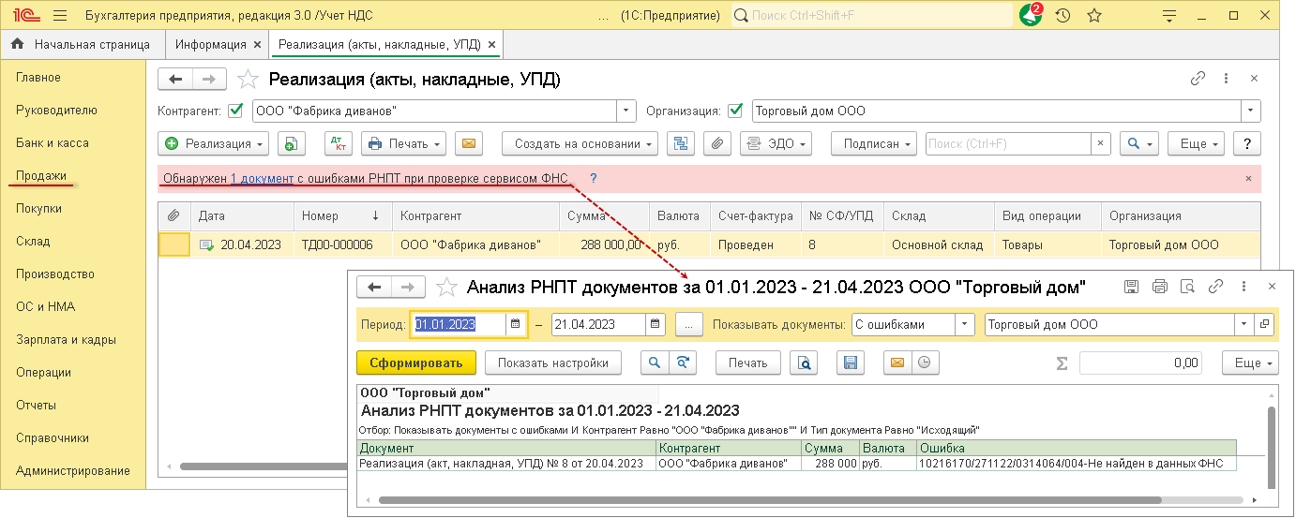The image size is (1296, 518).
Task: Open the 1C main menu hamburger icon
Action: (x=60, y=16)
